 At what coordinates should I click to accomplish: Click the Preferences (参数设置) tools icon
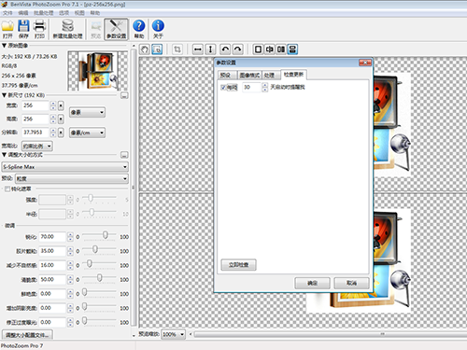tap(116, 26)
